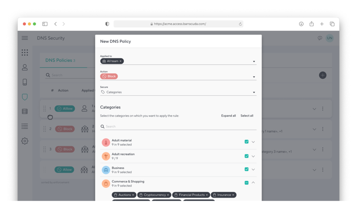This screenshot has width=357, height=202.
Task: Open the hamburger navigation menu
Action: 25,38
